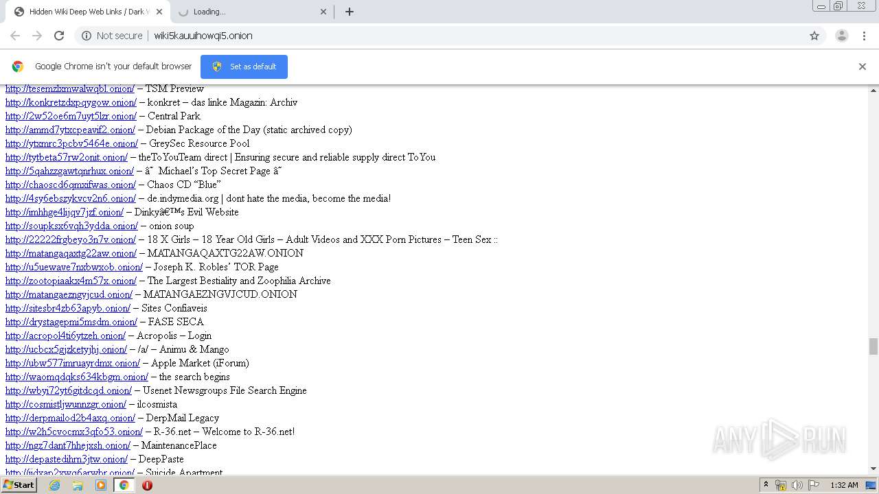Screen dimensions: 879x494
Task: Open the 4sy6ebszykvcv2n6.onion indymedia link
Action: click(71, 198)
